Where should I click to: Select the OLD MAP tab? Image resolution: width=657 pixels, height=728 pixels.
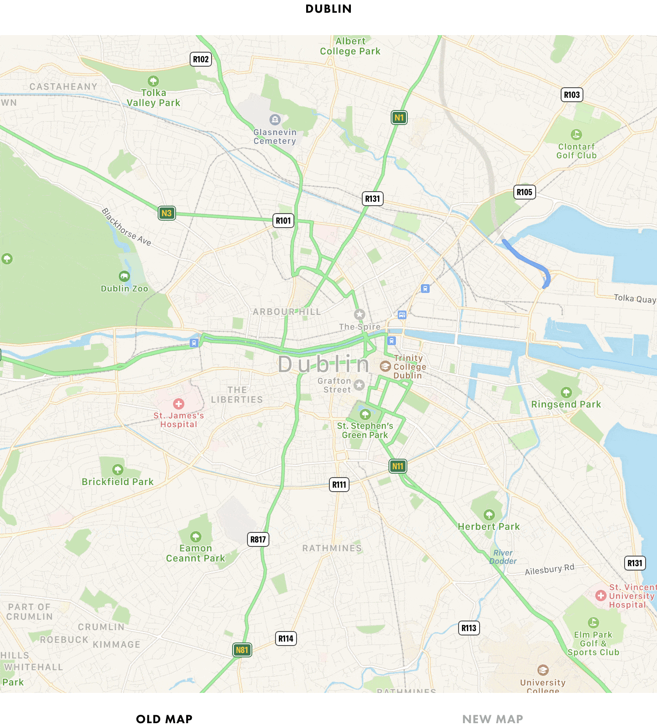164,719
